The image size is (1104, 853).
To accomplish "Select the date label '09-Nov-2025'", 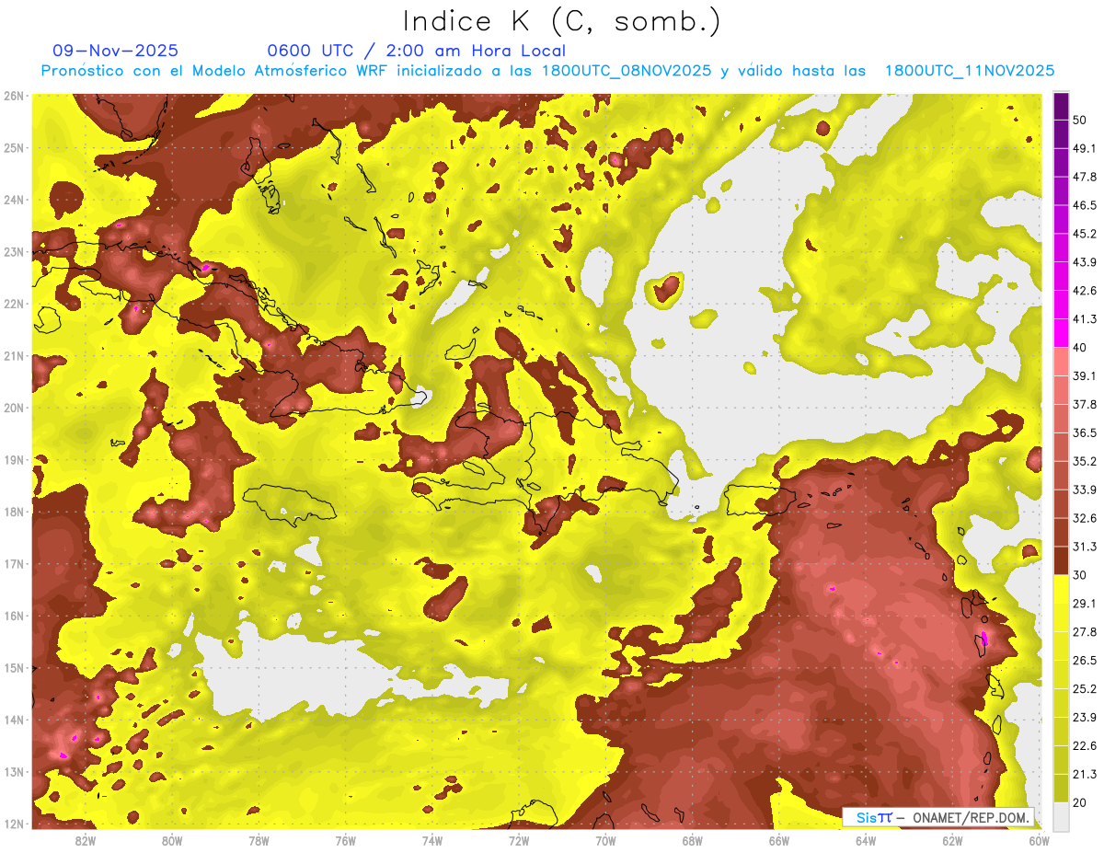I will coord(116,51).
